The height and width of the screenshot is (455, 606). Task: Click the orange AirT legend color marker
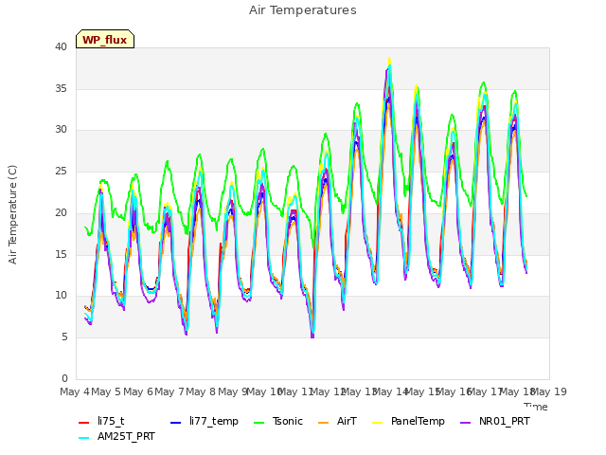(324, 423)
